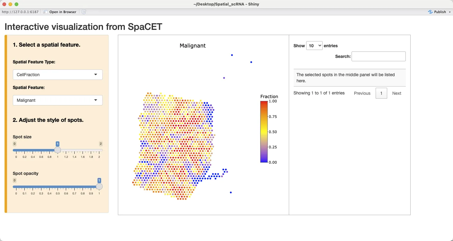Click the macOS yellow minimize window button

tap(10, 4)
